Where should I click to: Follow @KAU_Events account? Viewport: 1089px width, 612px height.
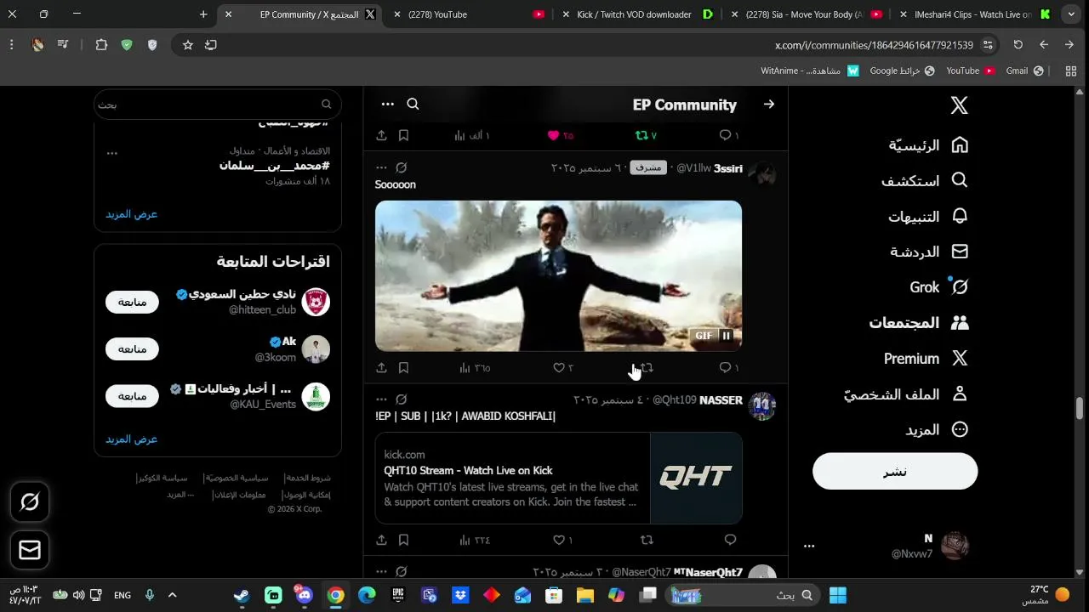(132, 396)
